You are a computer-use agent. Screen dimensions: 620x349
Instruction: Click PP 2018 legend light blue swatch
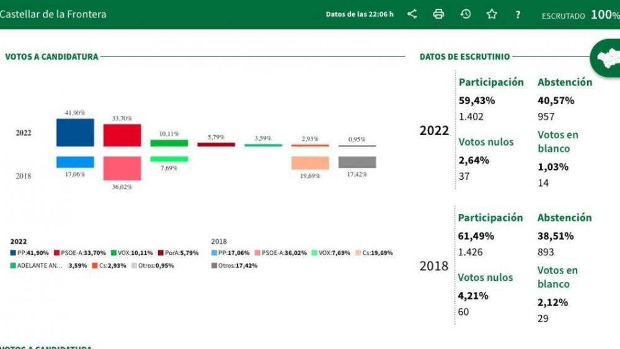point(215,253)
